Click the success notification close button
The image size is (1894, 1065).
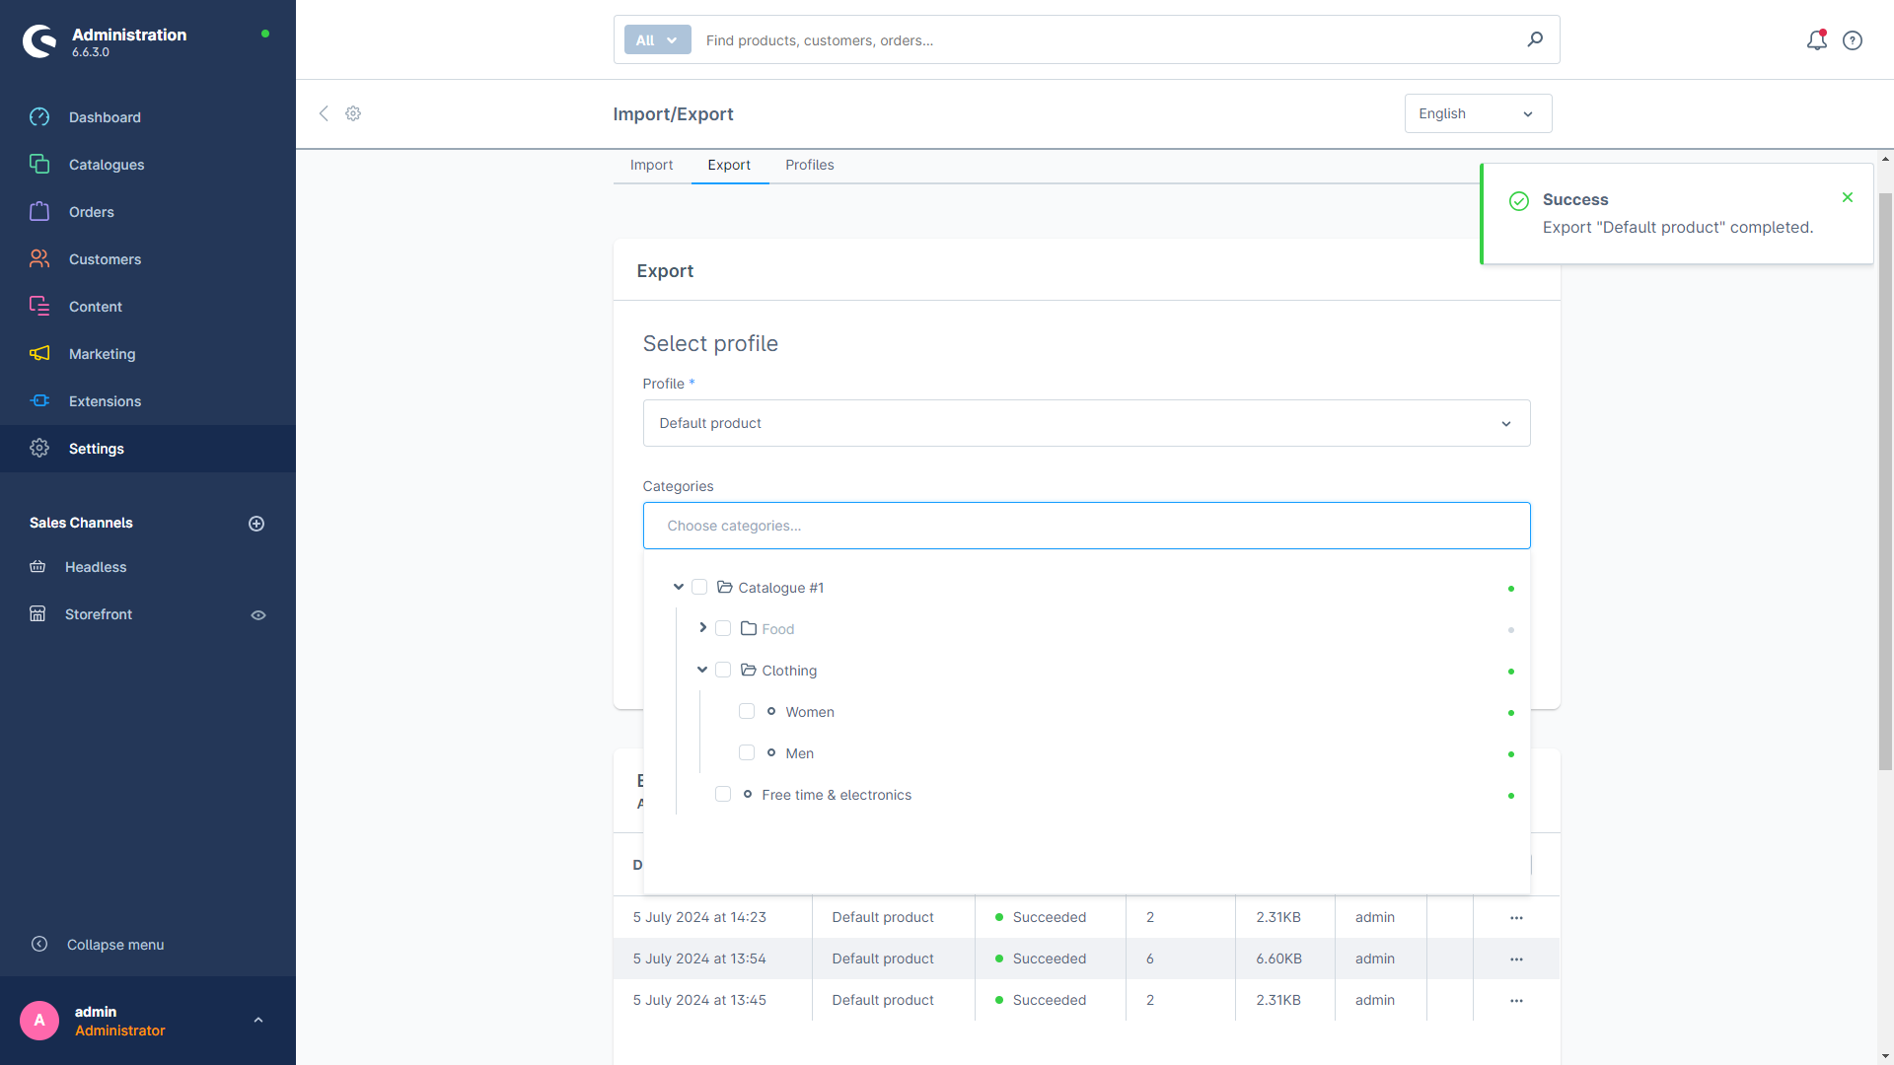click(x=1848, y=197)
